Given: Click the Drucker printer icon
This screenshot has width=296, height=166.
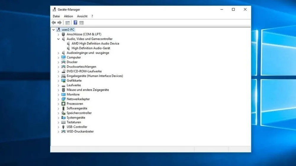Looking at the screenshot, I should (x=63, y=62).
